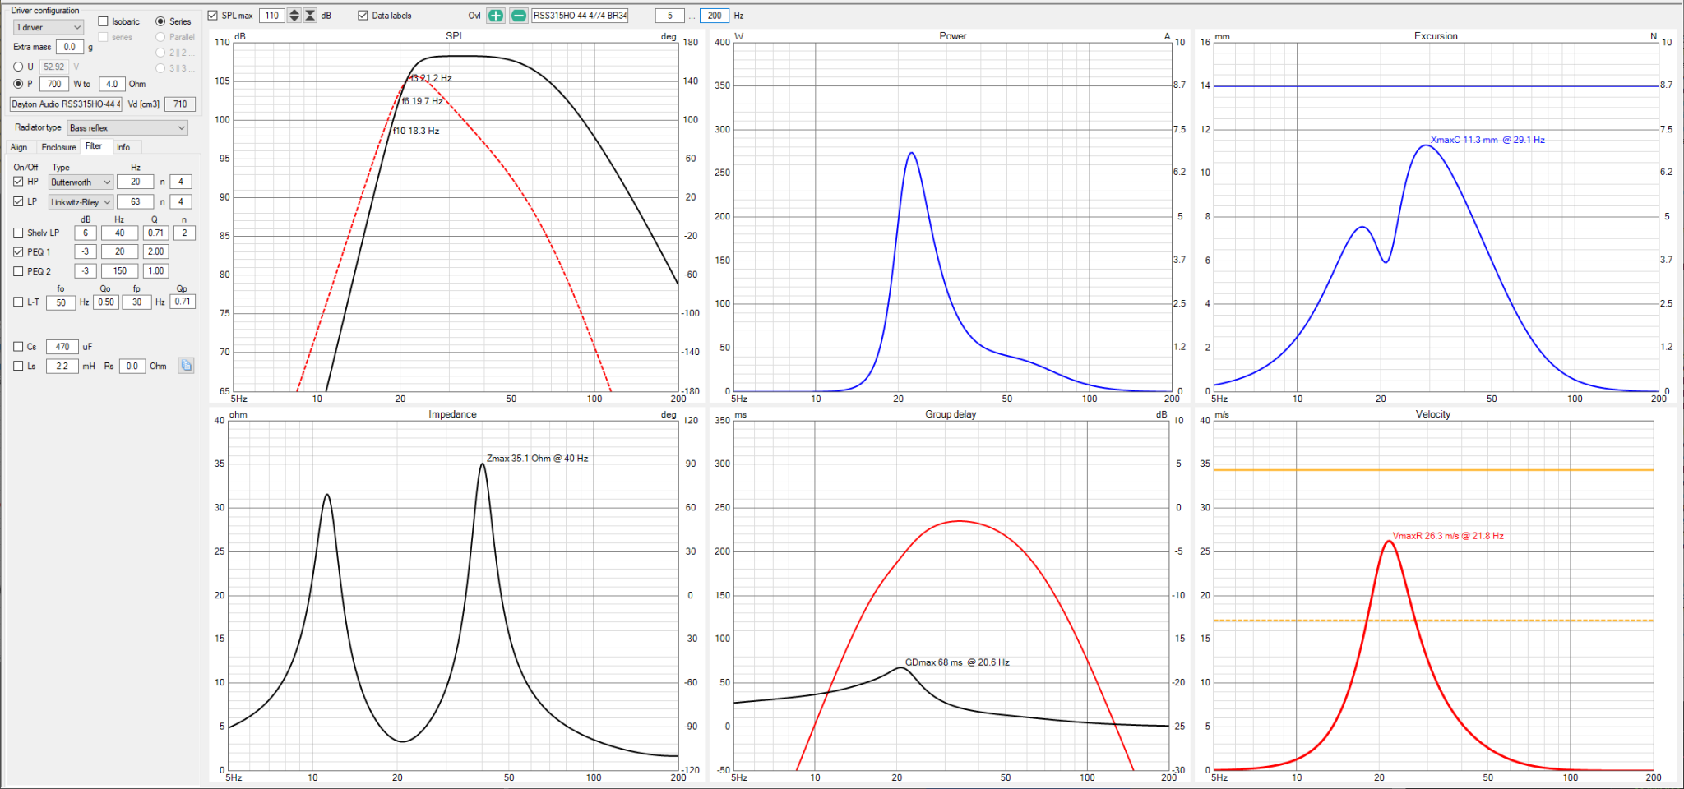Click the Cs 470 uF field

62,347
